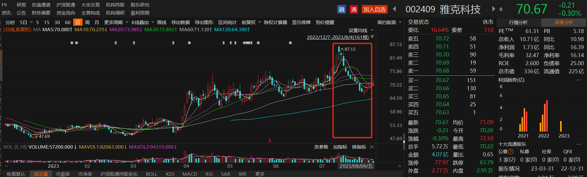Open 盈利预测 earnings forecast menu
Image resolution: width=587 pixels, height=177 pixels.
click(140, 13)
